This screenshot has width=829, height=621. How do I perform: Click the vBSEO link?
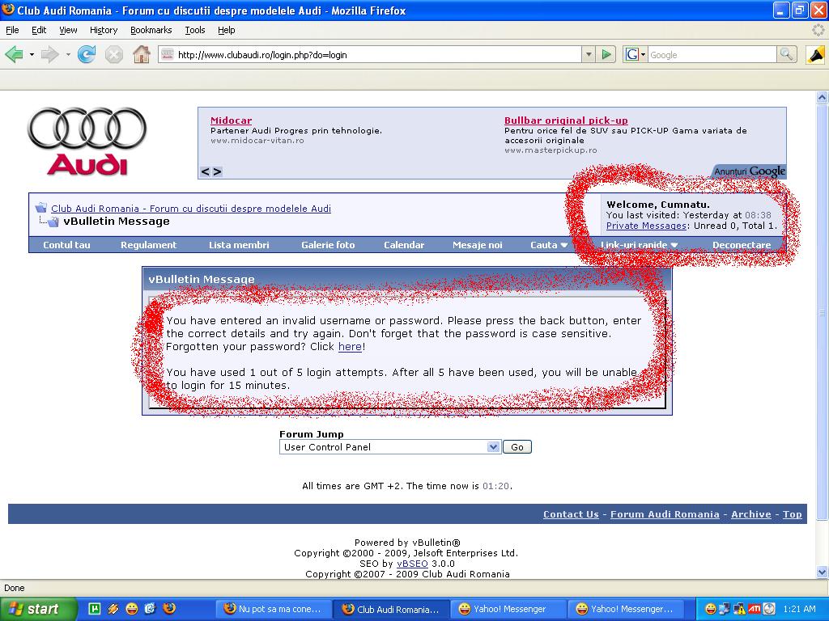(412, 564)
